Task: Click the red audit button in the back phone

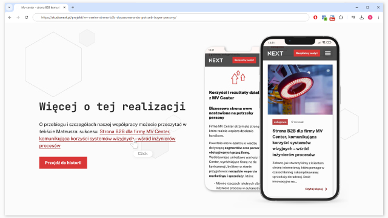Action: (x=244, y=60)
